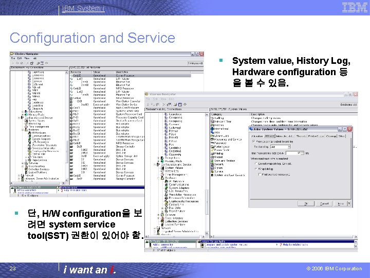370x278 pixels.
Task: Select System and User Defaults category row
Action: 229,175
